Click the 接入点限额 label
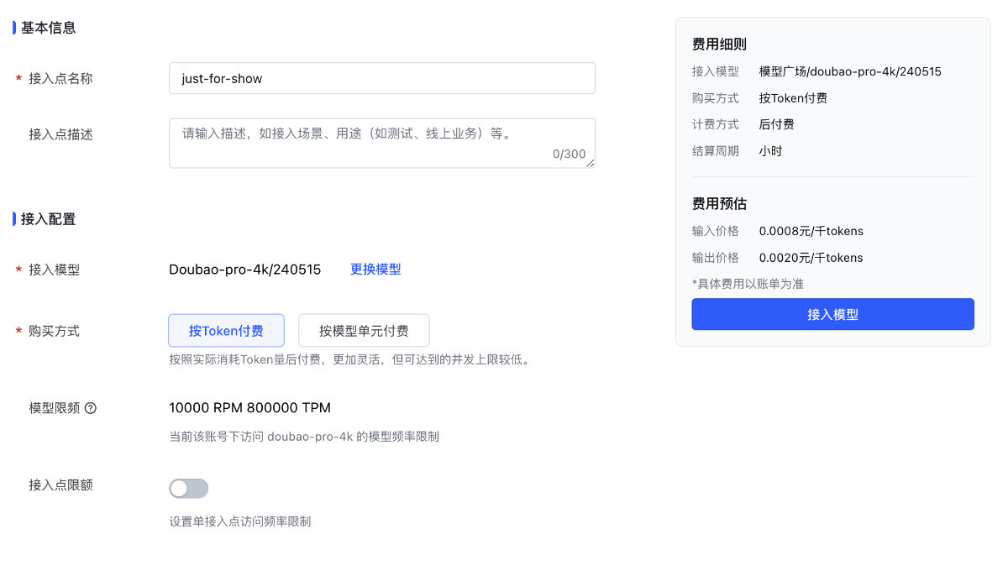Viewport: 1008px width, 571px height. pos(61,485)
